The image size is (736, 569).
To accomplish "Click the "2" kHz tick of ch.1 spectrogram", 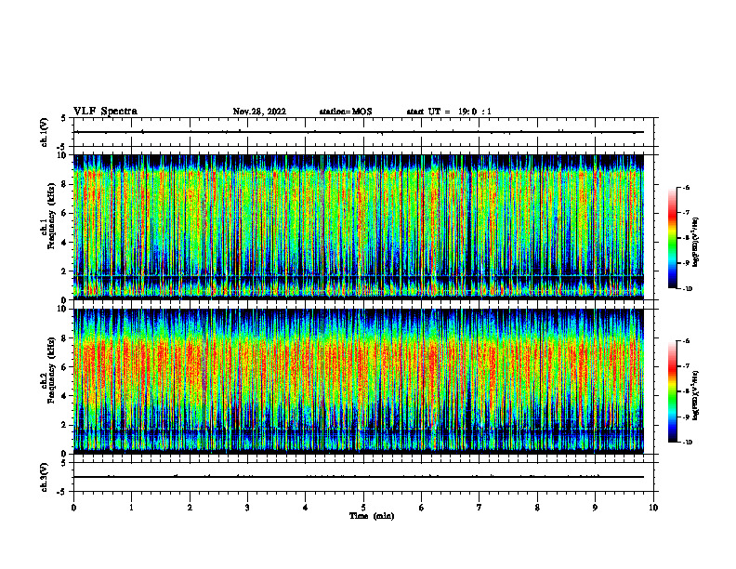I will [x=64, y=271].
